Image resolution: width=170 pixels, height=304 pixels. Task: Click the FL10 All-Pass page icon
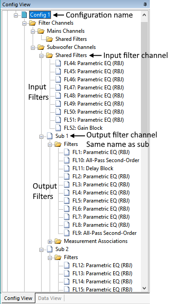[67, 160]
